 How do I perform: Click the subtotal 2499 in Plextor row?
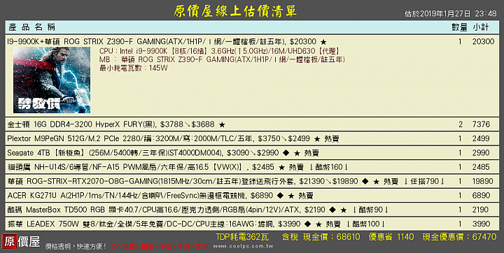coord(481,138)
